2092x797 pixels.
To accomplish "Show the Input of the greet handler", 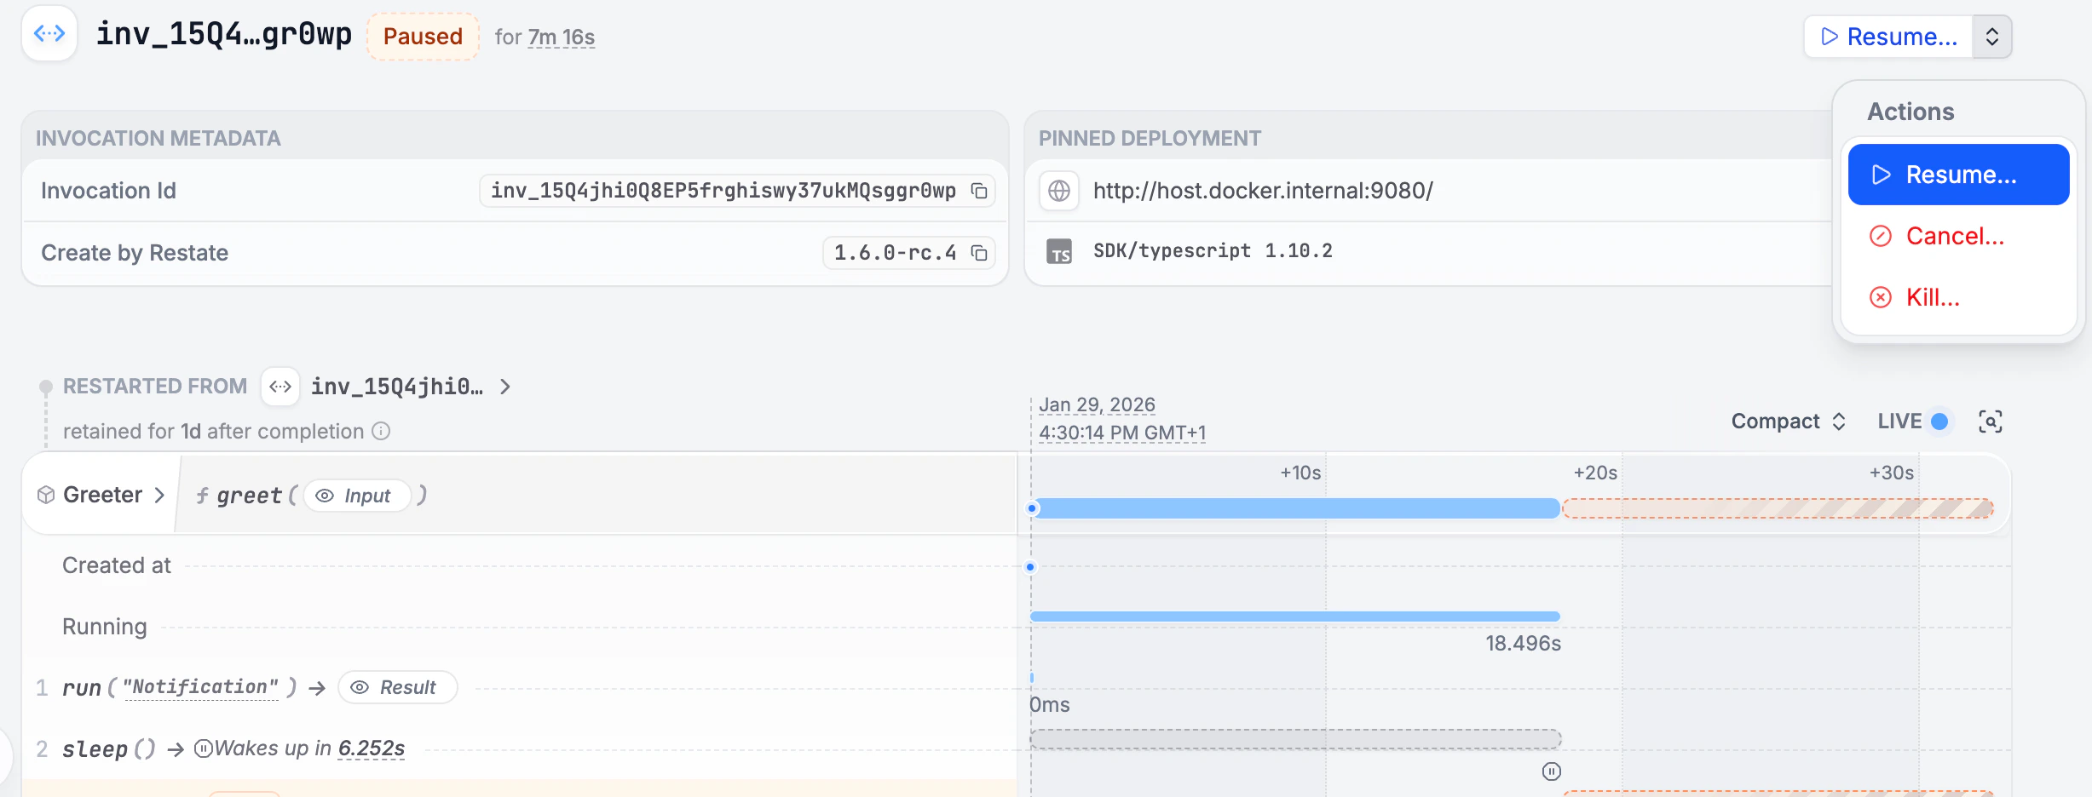I will (358, 496).
